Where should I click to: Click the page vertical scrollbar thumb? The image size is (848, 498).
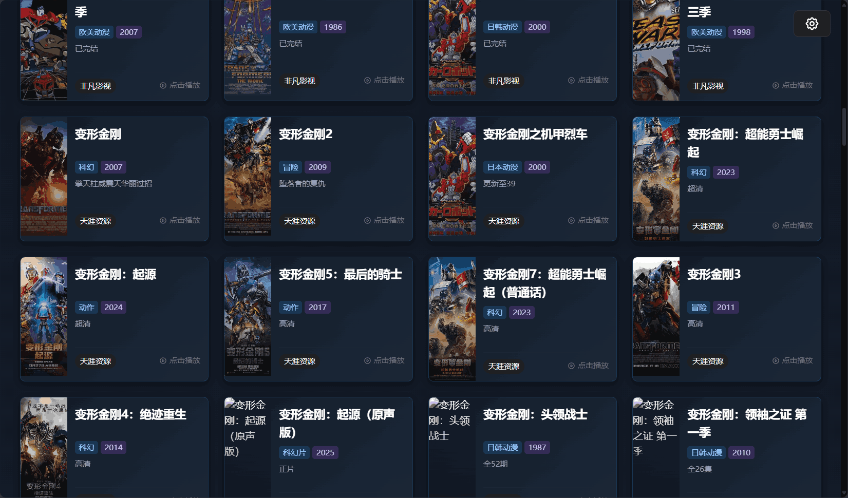click(843, 127)
